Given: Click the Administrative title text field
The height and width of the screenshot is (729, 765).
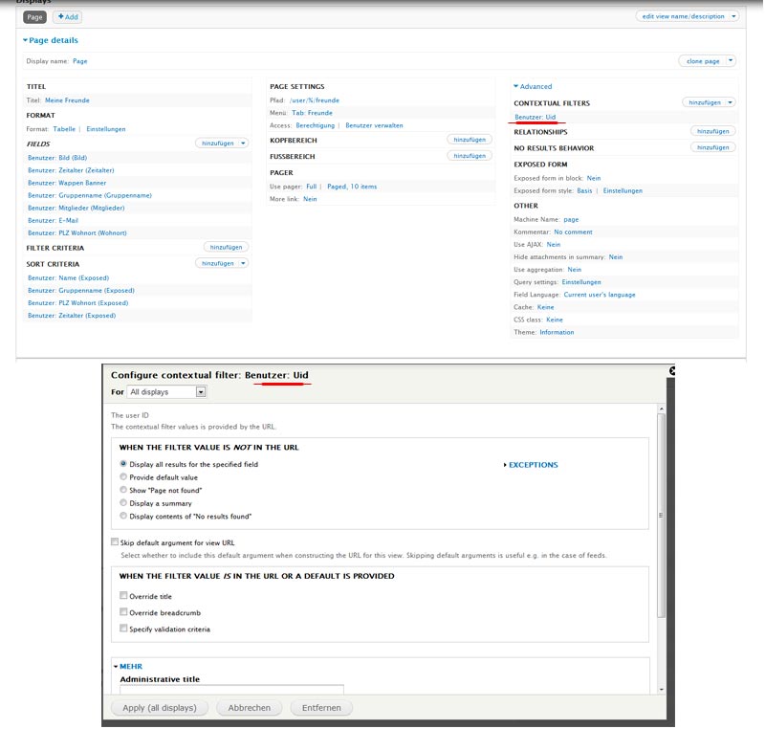Looking at the screenshot, I should tap(231, 689).
